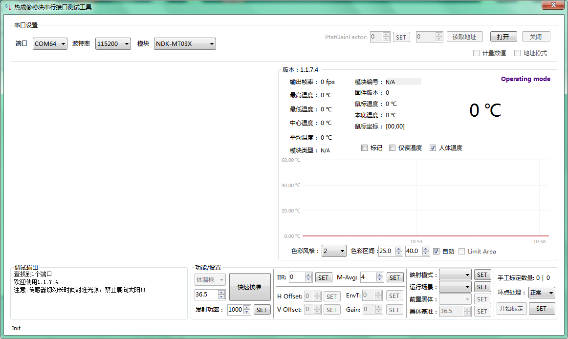Toggle the 地址模式 checkbox
The image size is (568, 339).
[517, 53]
